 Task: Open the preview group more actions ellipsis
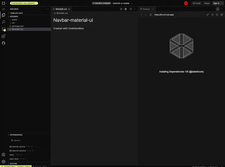(x=222, y=9)
